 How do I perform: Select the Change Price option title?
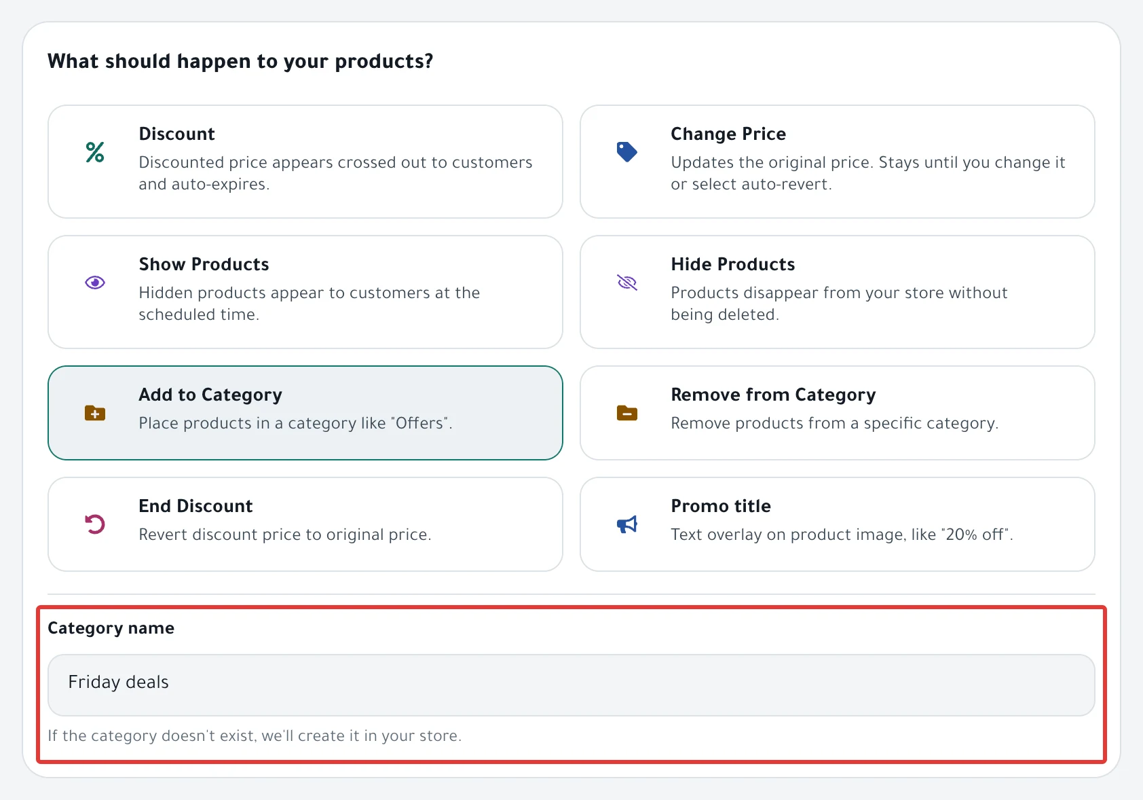tap(728, 134)
